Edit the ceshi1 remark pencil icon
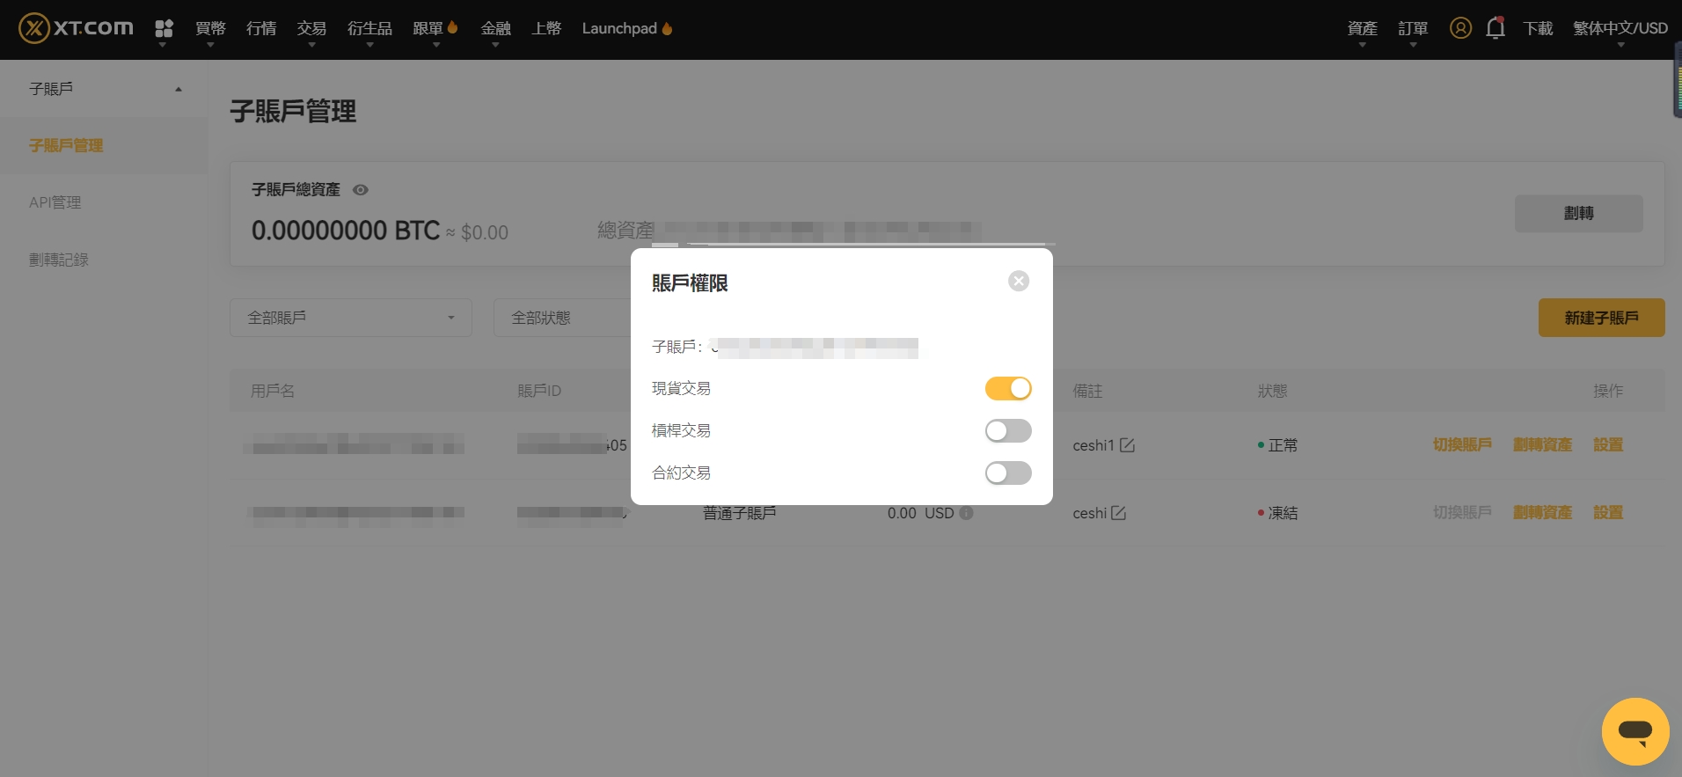The image size is (1682, 777). pos(1127,445)
